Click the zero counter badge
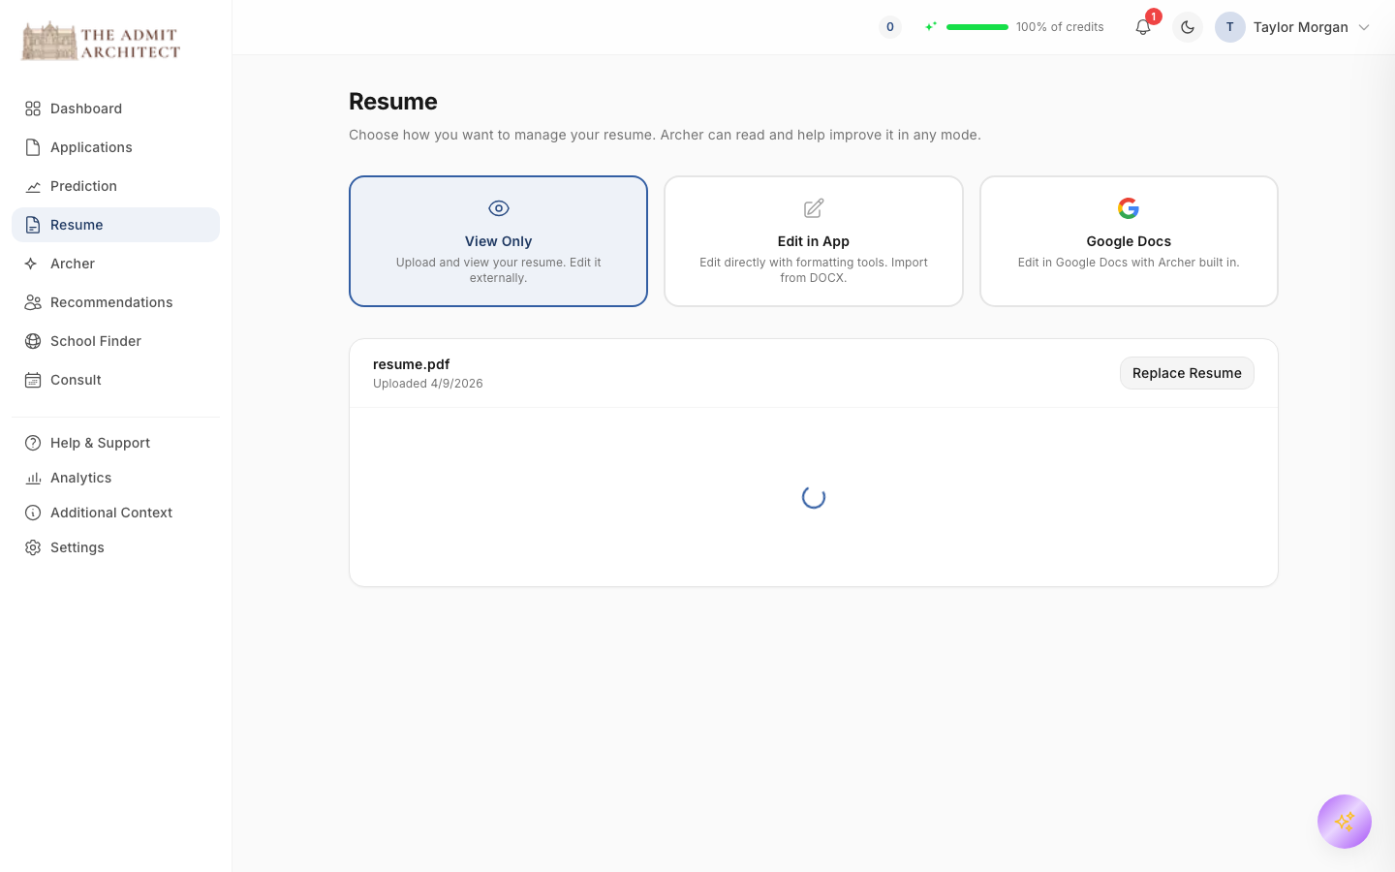 [889, 27]
